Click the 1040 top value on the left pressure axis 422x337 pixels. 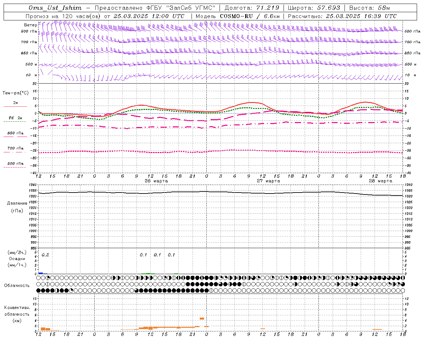click(x=32, y=185)
